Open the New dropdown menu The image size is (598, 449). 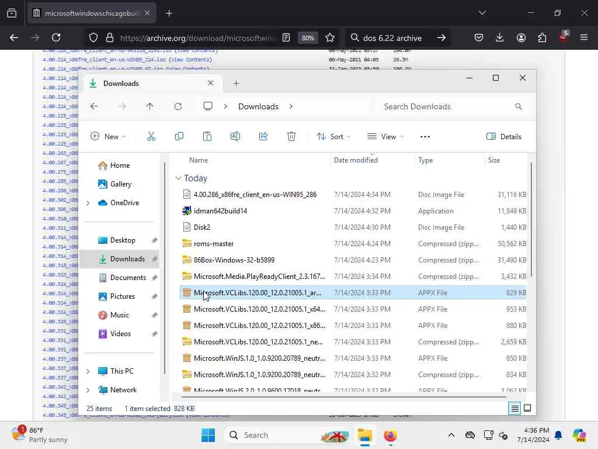click(108, 136)
